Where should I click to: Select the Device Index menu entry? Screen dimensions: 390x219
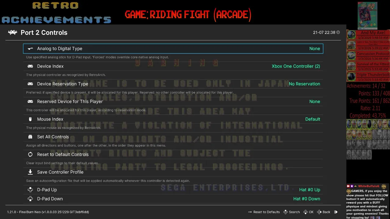pos(173,66)
